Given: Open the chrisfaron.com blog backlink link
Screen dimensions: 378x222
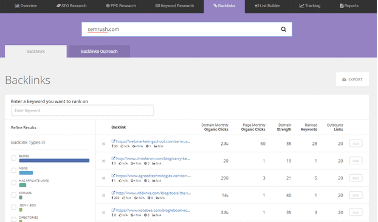Looking at the screenshot, I should point(151,158).
